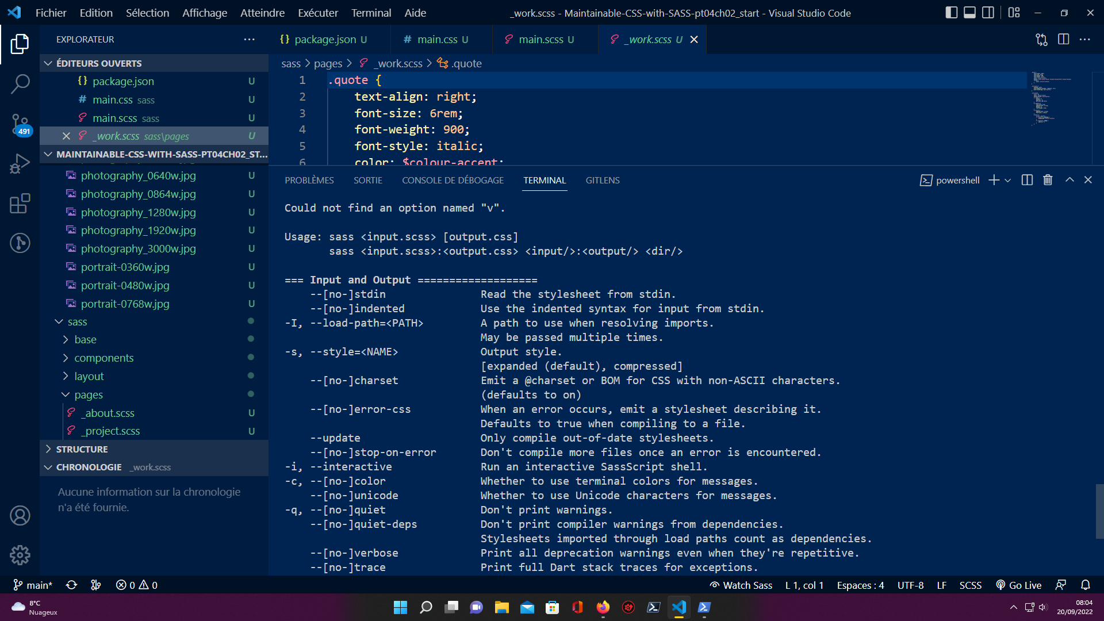The width and height of the screenshot is (1104, 621).
Task: Launch Firefox from the taskbar
Action: 603,607
